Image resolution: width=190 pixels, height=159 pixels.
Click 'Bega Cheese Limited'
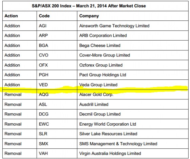100,46
